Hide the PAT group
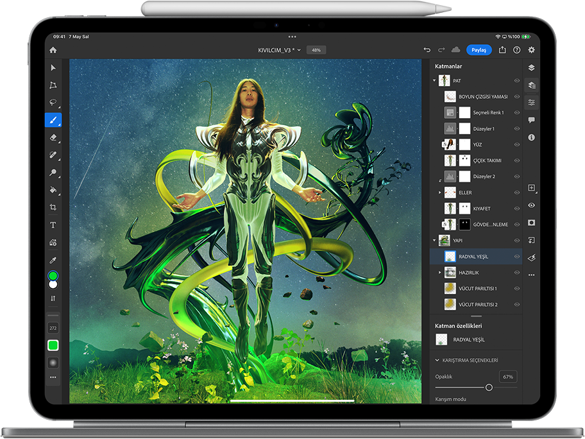The height and width of the screenshot is (439, 585). click(x=517, y=81)
